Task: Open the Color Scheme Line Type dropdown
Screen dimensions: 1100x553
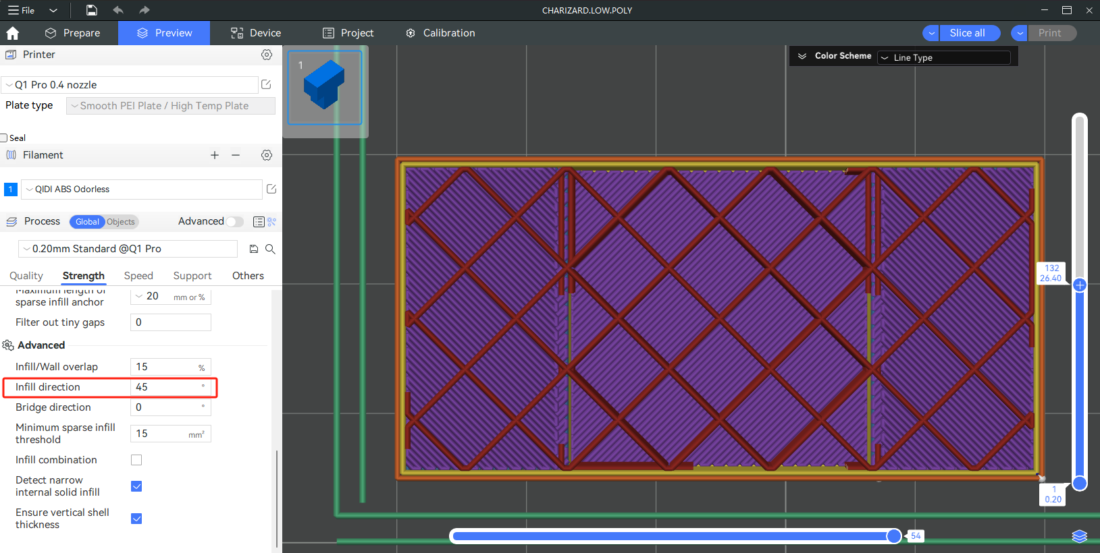Action: (x=943, y=58)
